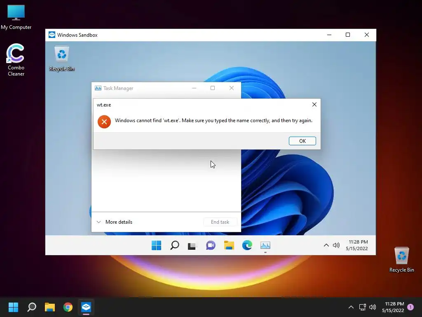Show hidden icons in host system tray
Image resolution: width=422 pixels, height=317 pixels.
(351, 307)
